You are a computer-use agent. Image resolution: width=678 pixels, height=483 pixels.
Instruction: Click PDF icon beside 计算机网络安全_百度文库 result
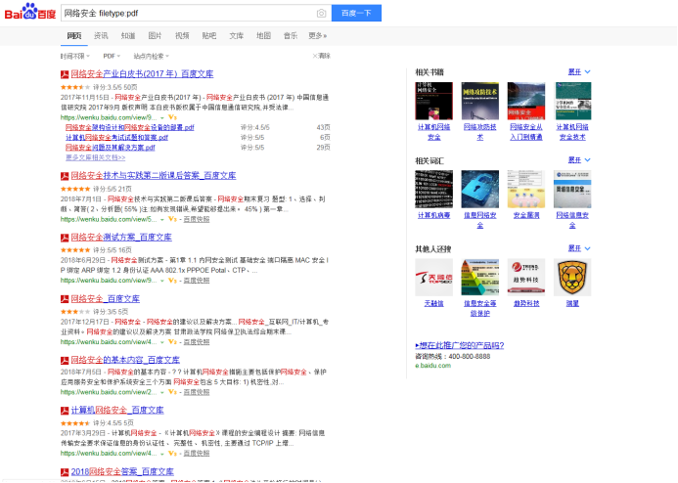pos(65,411)
